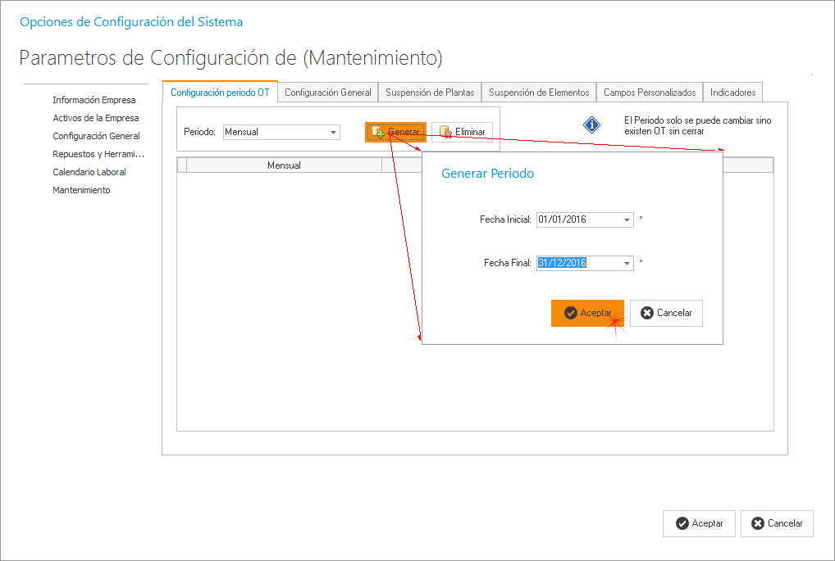Expand the Fecha Final date picker
Image resolution: width=835 pixels, height=561 pixels.
[x=627, y=263]
